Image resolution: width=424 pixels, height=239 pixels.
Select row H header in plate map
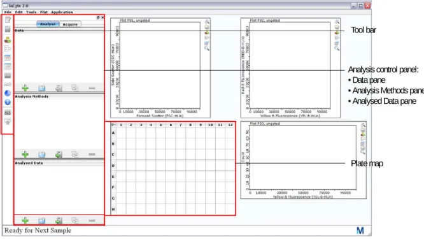(113, 209)
